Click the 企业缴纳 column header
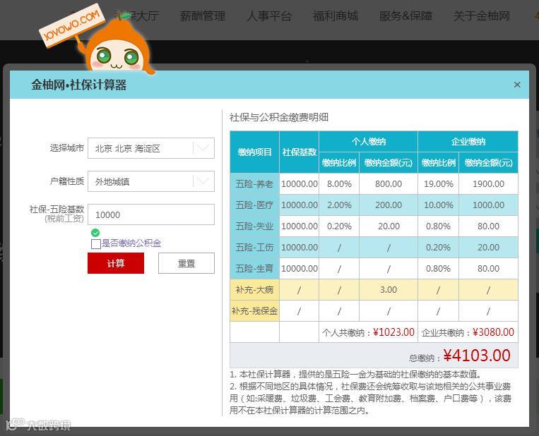Screen dimensions: 539x436 pos(468,141)
